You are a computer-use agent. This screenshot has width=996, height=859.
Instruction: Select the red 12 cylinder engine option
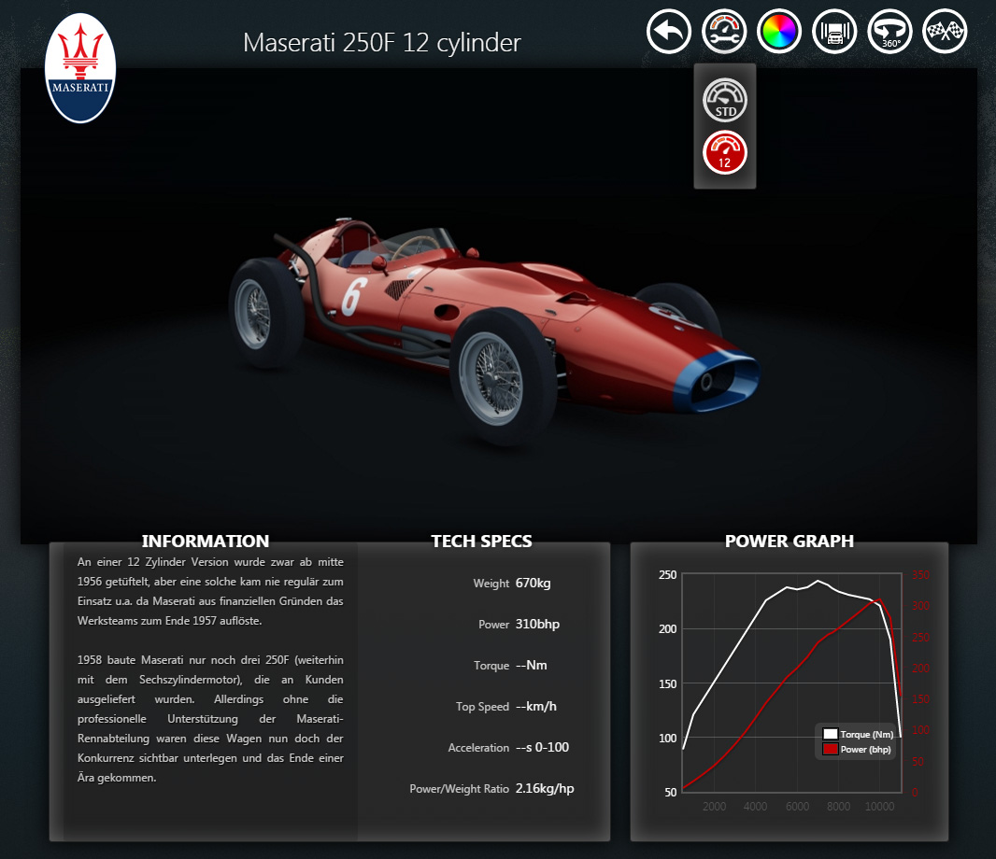(725, 152)
